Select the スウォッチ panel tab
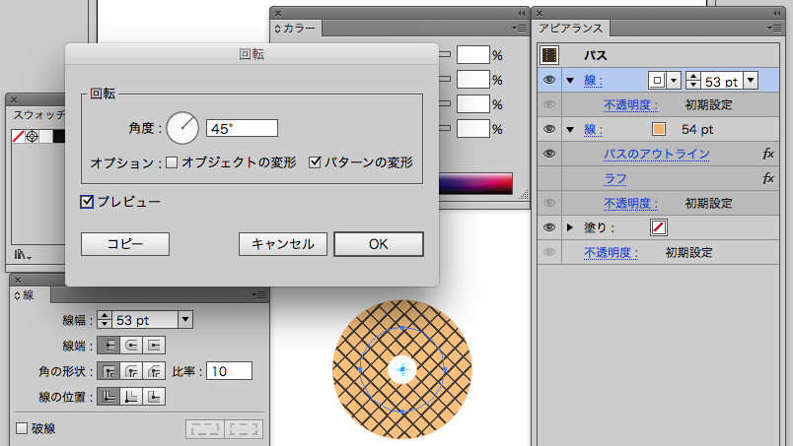This screenshot has height=446, width=793. pos(38,115)
